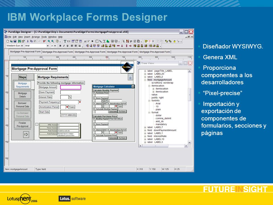Open the Amortization Period dropdown in the Mortgage Requirements form
This screenshot has width=273, height=205.
tap(67, 107)
